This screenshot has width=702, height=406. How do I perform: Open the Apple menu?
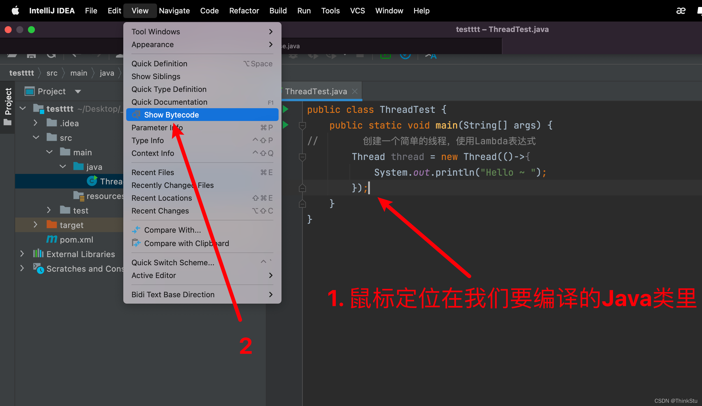click(15, 11)
